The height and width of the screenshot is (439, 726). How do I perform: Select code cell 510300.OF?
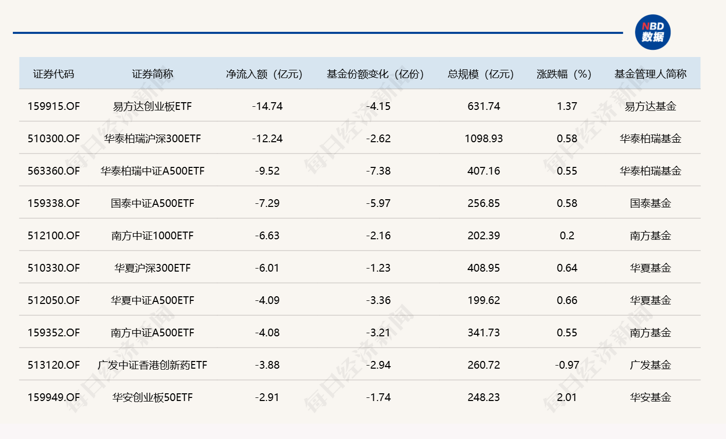coord(53,139)
